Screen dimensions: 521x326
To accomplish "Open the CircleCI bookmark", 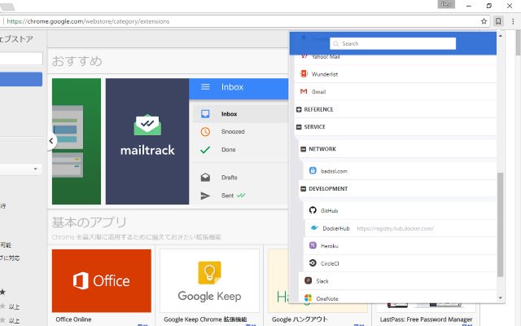I will coord(400,263).
